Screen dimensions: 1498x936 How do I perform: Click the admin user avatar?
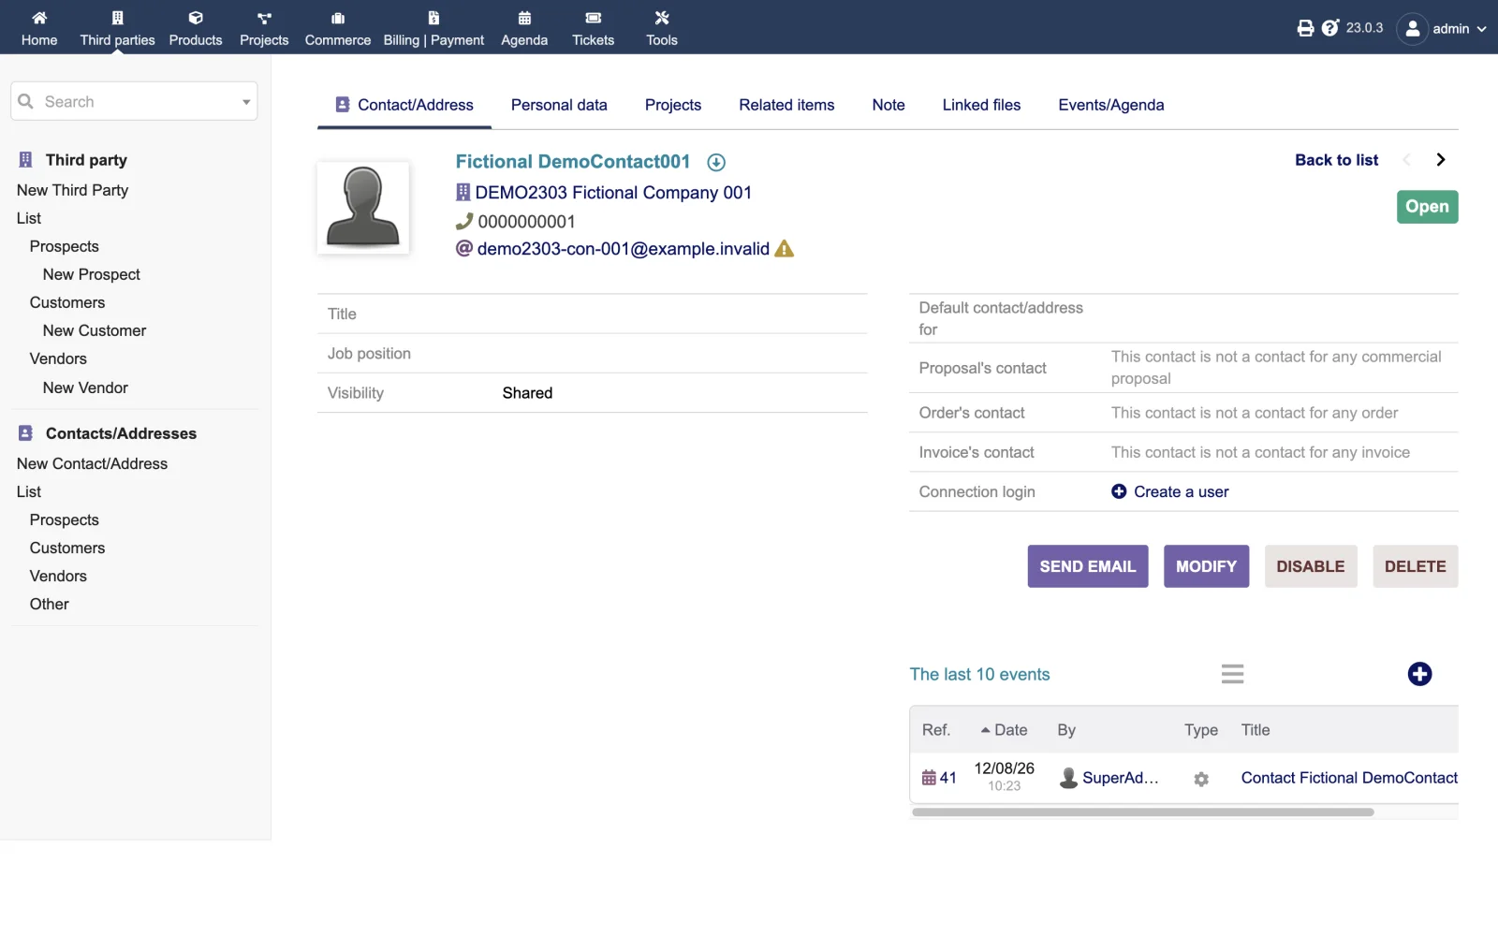click(x=1412, y=29)
